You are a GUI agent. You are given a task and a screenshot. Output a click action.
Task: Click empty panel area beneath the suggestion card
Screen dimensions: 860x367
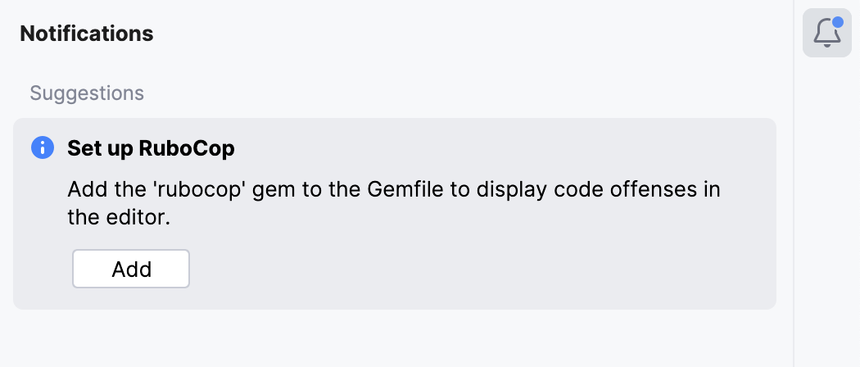[x=393, y=338]
